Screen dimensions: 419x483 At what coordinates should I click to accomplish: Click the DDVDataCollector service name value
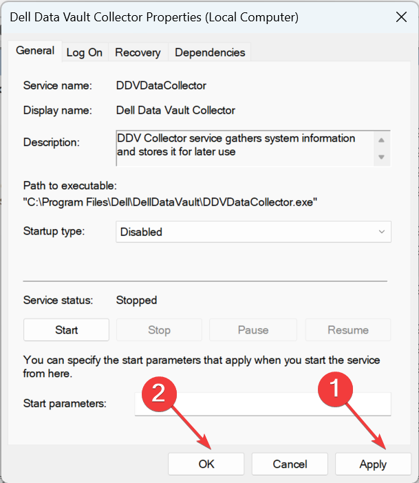pyautogui.click(x=162, y=86)
